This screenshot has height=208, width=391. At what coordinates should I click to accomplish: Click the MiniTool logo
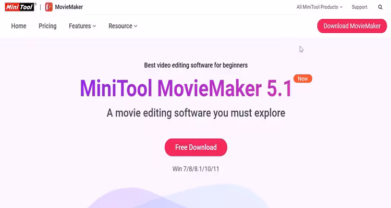19,7
